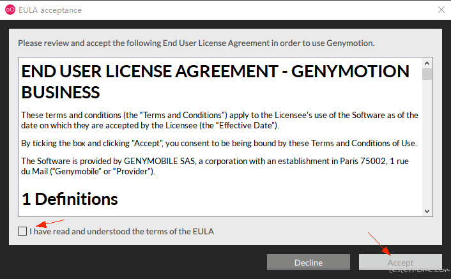This screenshot has width=451, height=279.
Task: Click the '1 Definitions' section heading
Action: pos(70,199)
